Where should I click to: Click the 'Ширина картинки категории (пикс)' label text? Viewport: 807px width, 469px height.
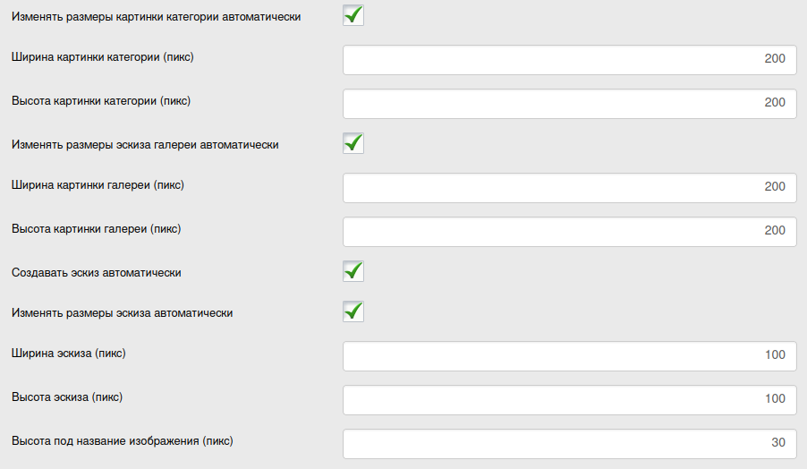pyautogui.click(x=103, y=57)
